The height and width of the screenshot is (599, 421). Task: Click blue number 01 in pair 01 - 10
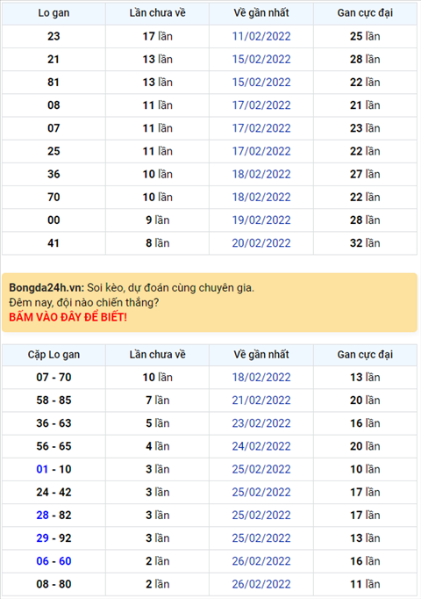click(x=42, y=469)
